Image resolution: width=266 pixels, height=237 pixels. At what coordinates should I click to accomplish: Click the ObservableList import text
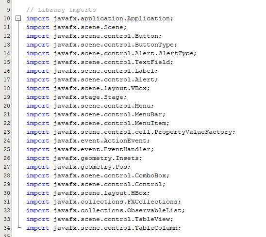click(x=105, y=210)
